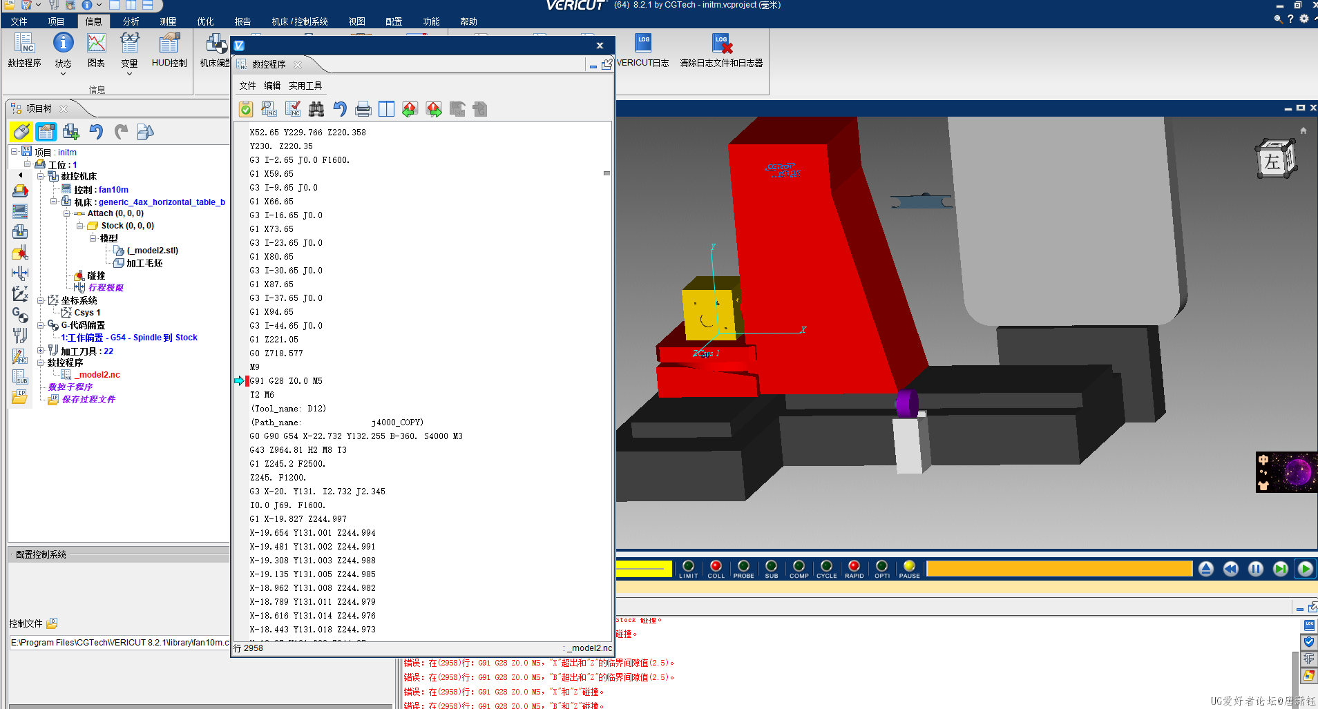The image size is (1318, 709).
Task: Click NC editor vertical scrollbar thumb
Action: pyautogui.click(x=607, y=173)
